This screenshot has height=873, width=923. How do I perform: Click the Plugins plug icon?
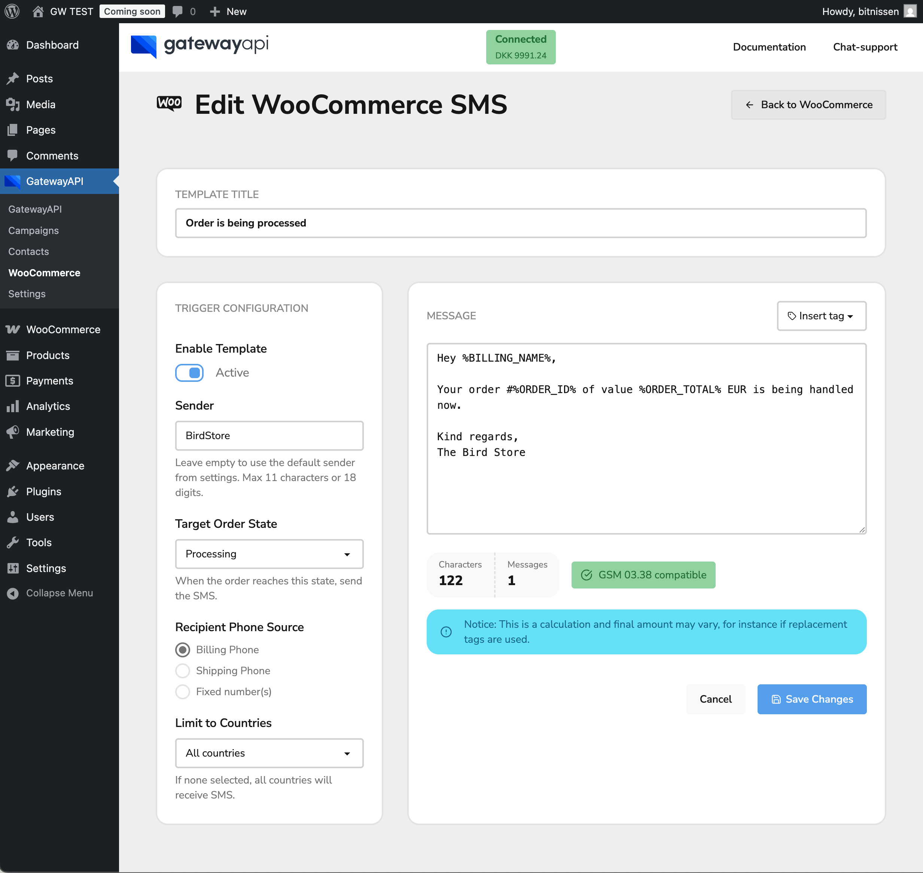point(13,492)
